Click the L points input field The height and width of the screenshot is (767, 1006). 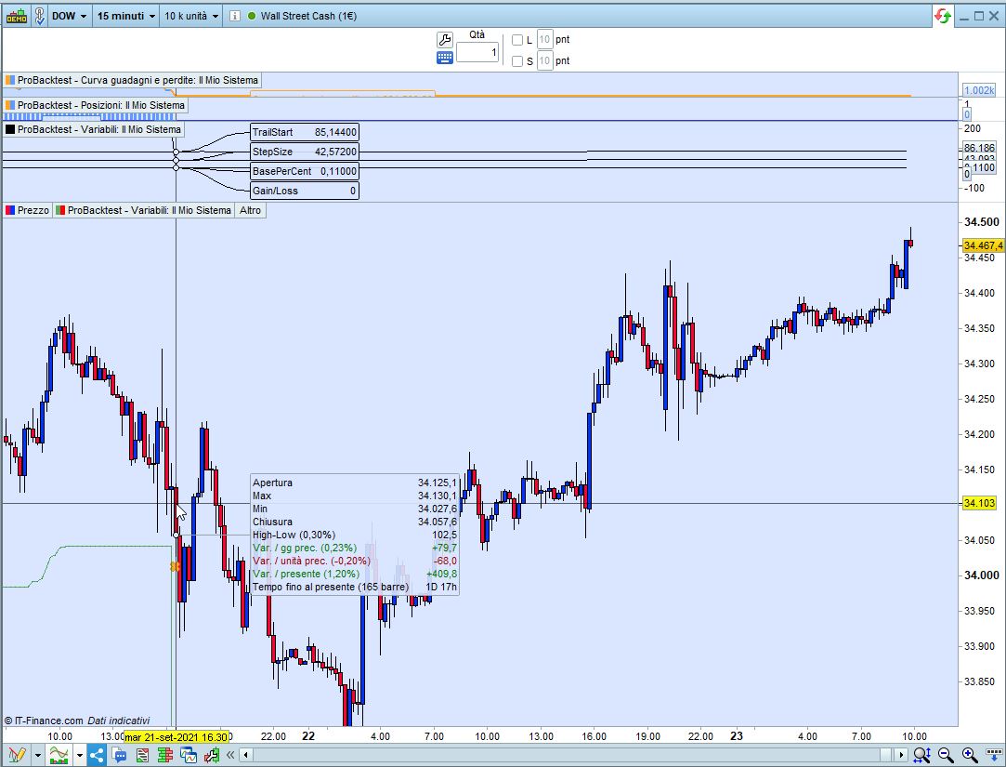point(544,40)
